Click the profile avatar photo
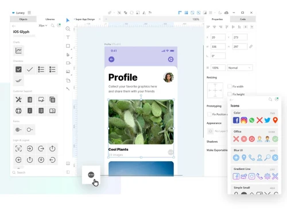This screenshot has width=287, height=215. pyautogui.click(x=169, y=77)
